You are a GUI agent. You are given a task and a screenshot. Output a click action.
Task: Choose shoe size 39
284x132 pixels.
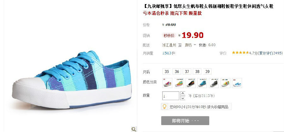pyautogui.click(x=207, y=71)
